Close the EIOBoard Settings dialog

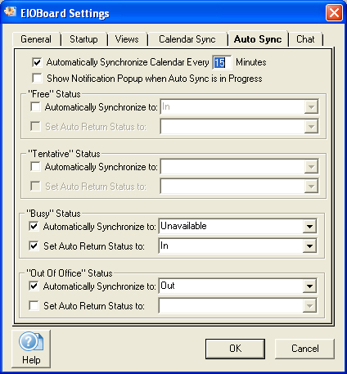pos(334,12)
